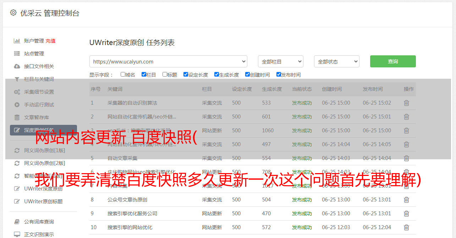The height and width of the screenshot is (238, 456).
Task: Toggle the 域名 field checkbox
Action: tap(123, 74)
